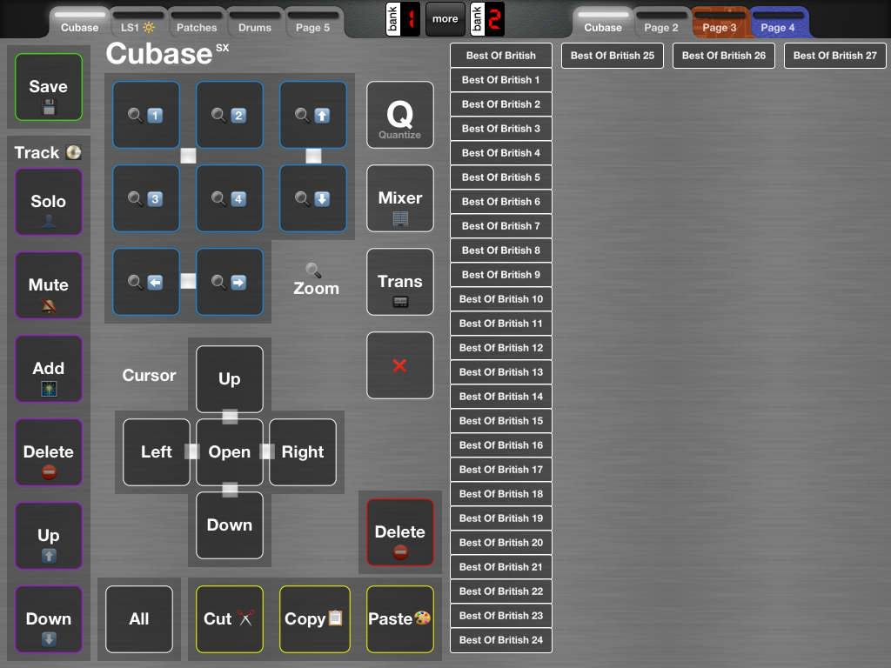Mute the selected track
Image resolution: width=891 pixels, height=668 pixels.
pos(49,285)
